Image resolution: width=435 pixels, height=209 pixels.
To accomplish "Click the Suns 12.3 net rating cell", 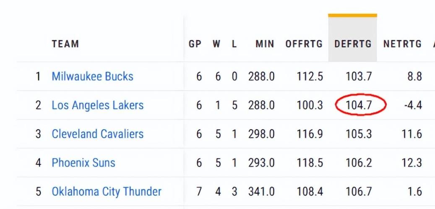I will [x=412, y=163].
